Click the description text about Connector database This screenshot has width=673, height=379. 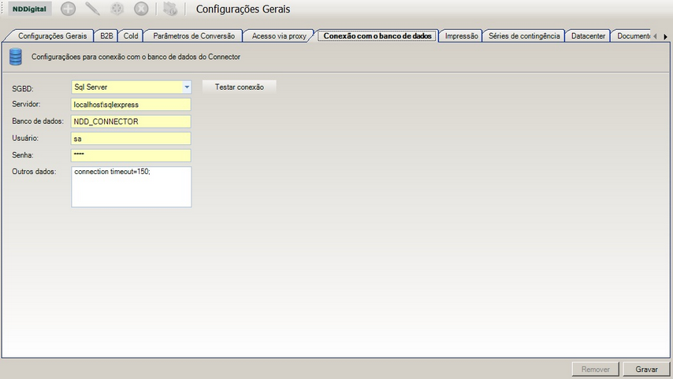click(136, 57)
